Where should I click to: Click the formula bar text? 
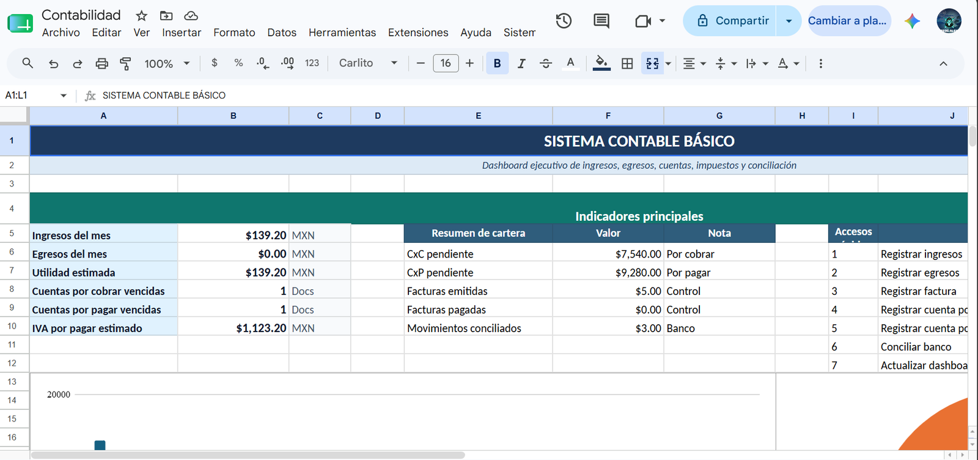tap(164, 95)
